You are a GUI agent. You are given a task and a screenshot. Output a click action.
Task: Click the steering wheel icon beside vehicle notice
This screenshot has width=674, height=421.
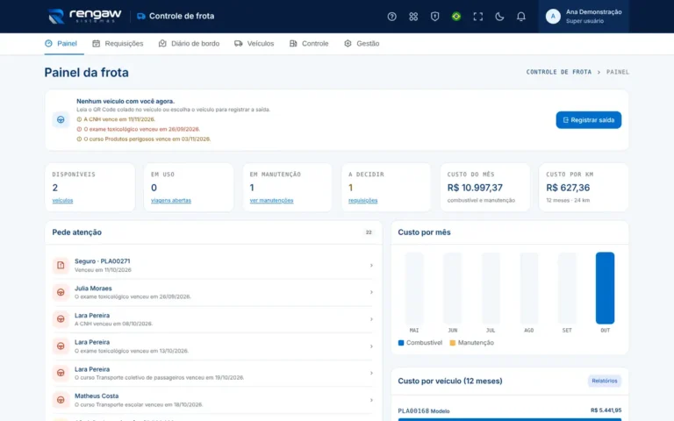[61, 120]
